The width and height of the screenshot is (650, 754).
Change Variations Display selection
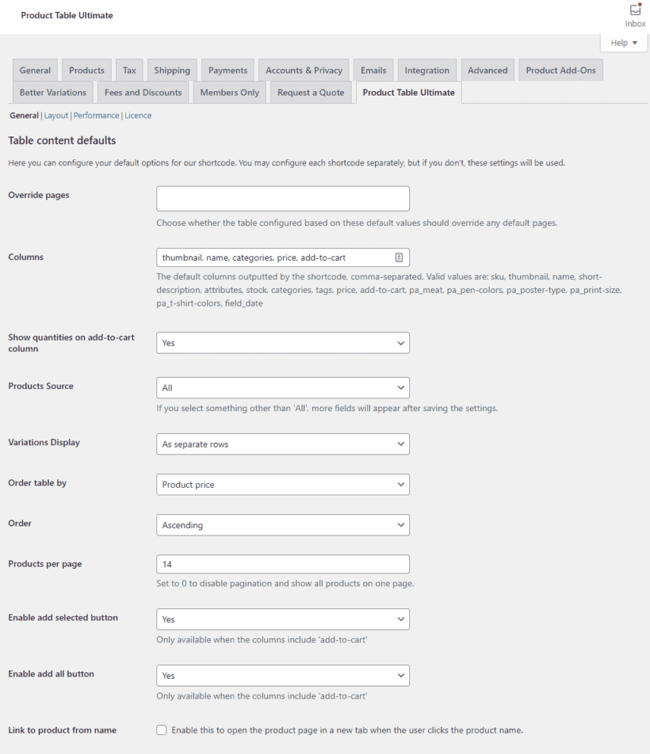(x=282, y=444)
